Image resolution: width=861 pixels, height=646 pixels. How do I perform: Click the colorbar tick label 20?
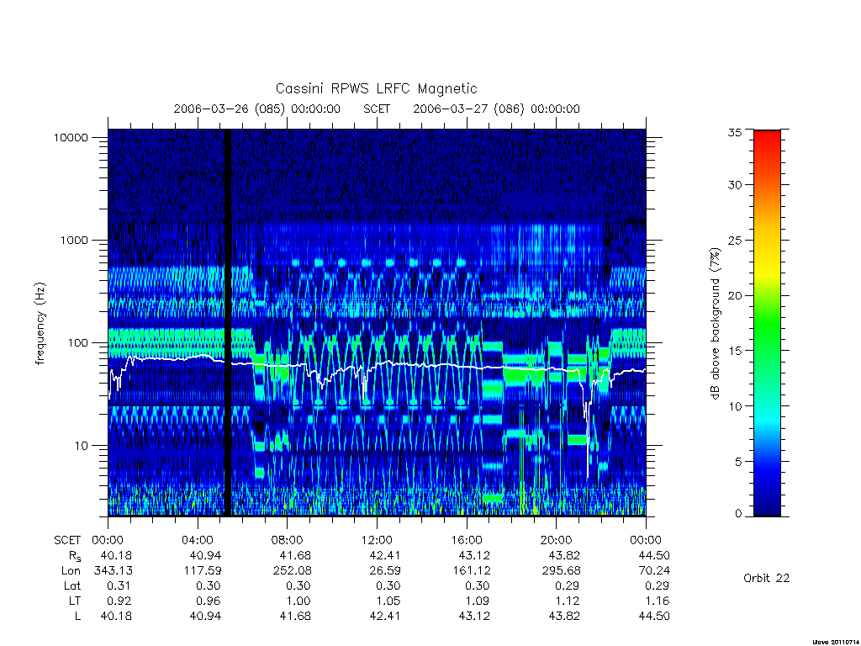click(x=735, y=295)
